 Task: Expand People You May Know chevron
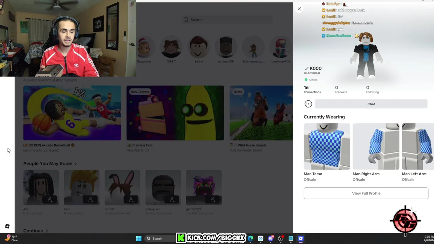(75, 164)
